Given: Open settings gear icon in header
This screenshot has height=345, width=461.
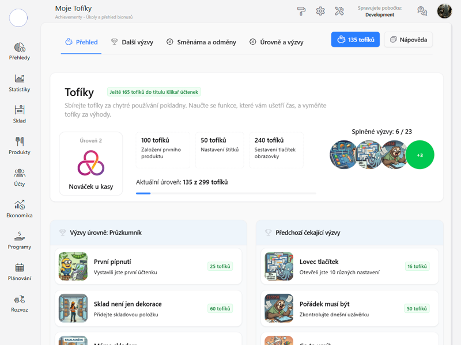Looking at the screenshot, I should [x=320, y=11].
